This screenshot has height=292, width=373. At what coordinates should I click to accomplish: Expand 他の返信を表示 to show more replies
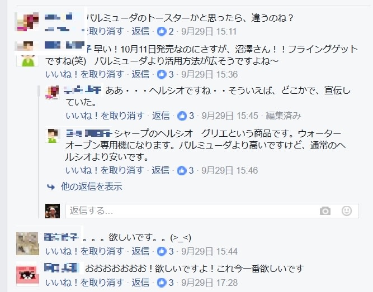[92, 186]
